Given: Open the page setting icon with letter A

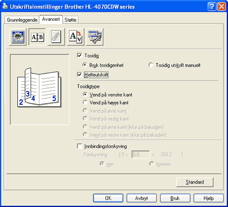Looking at the screenshot, I should coord(75,37).
